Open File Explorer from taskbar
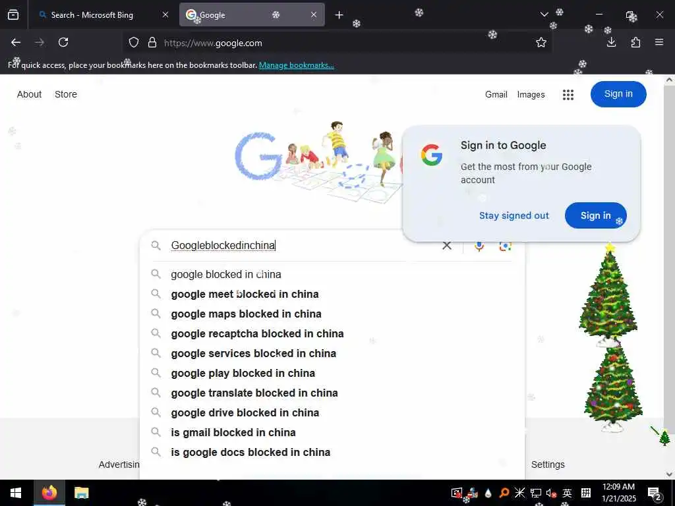Screen dimensions: 675x506 [81, 493]
